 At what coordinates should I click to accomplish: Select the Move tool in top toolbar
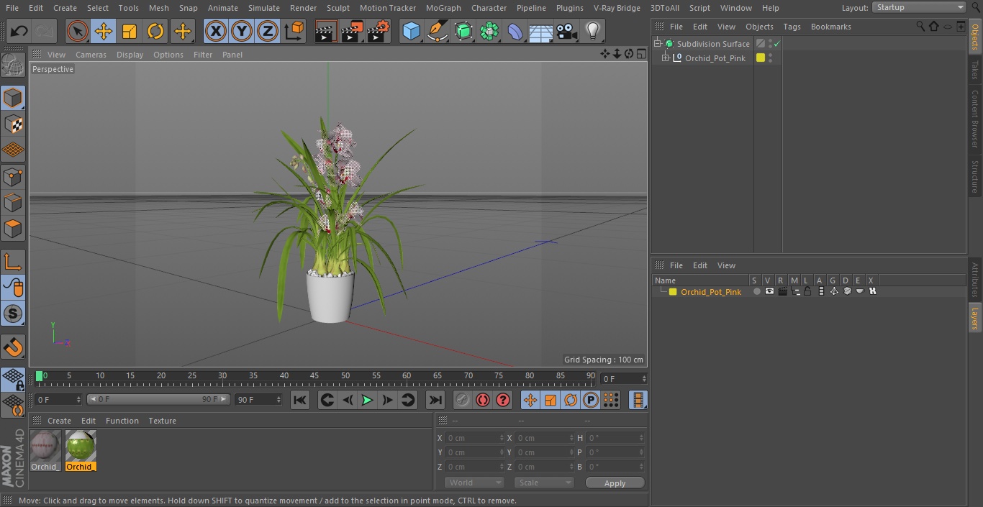[x=103, y=31]
